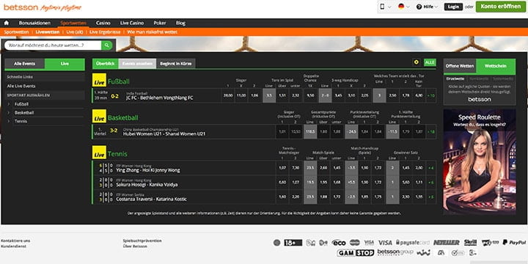This screenshot has height=264, width=528.
Task: Click the NETELLER logo
Action: pos(446,243)
